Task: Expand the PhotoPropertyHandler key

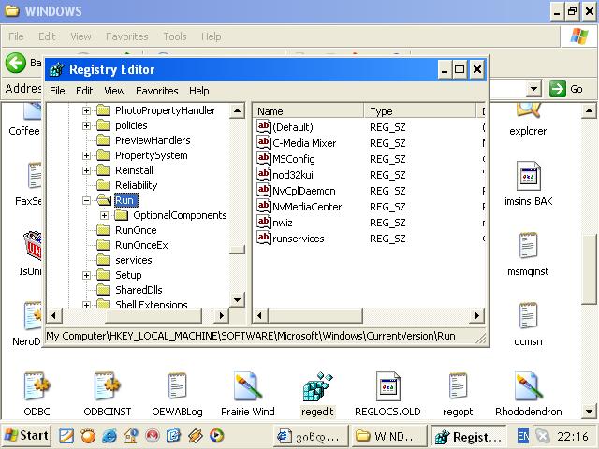Action: click(x=86, y=110)
